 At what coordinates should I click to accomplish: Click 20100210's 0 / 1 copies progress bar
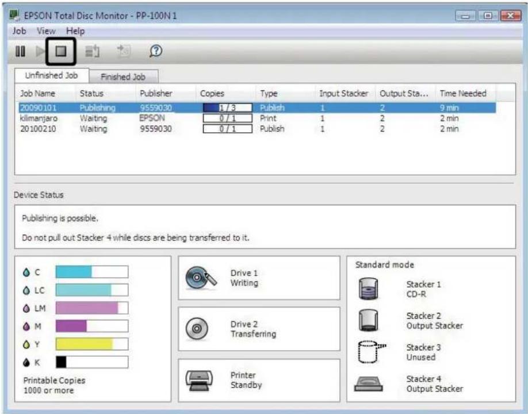tap(227, 129)
